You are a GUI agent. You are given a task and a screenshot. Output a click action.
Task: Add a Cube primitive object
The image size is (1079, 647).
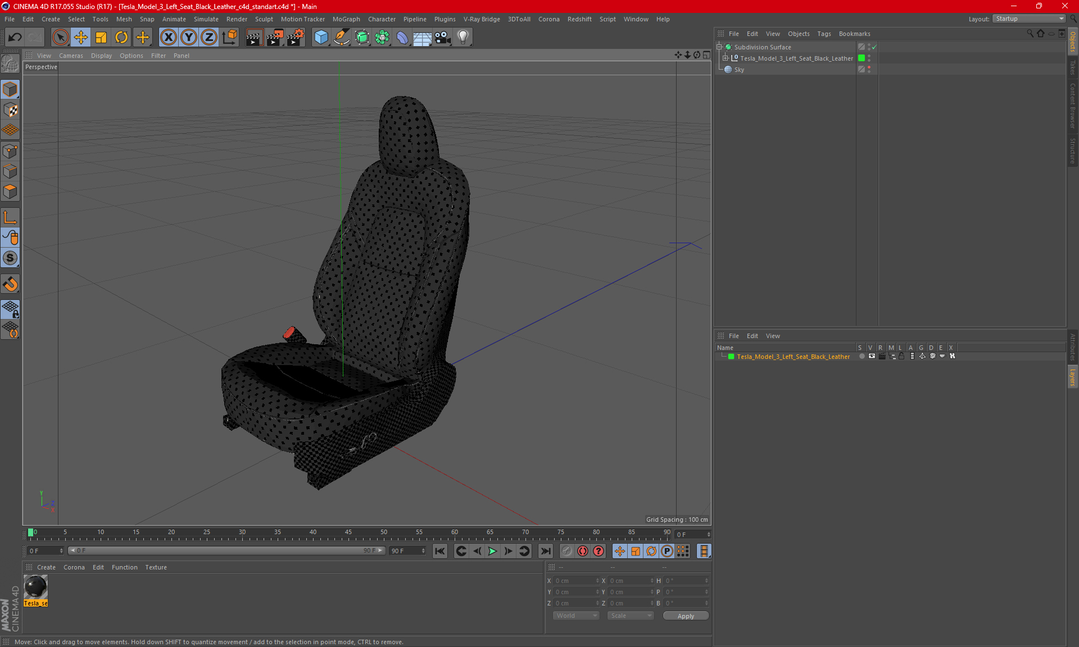point(321,38)
